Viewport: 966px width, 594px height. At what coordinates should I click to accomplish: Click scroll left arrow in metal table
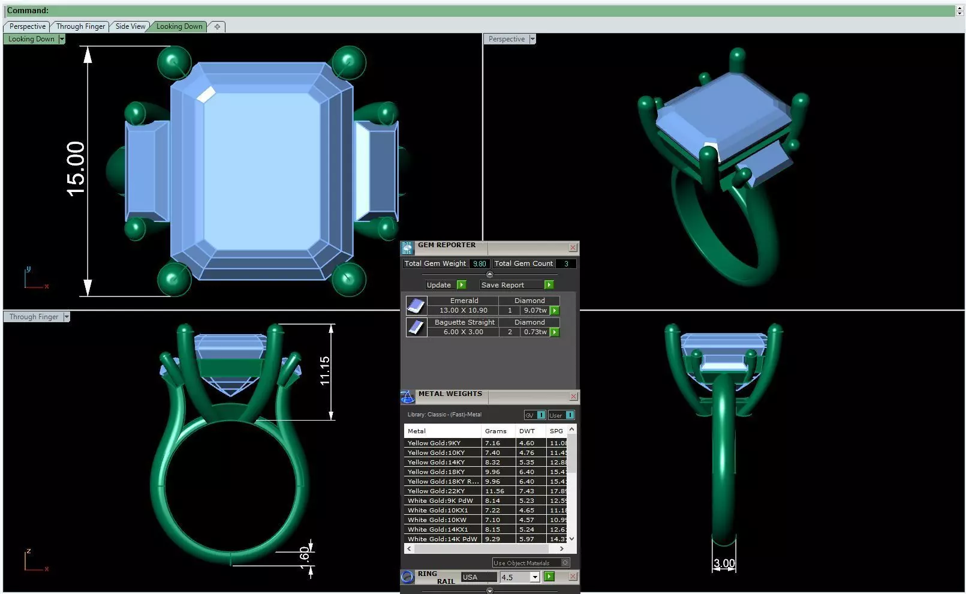[x=409, y=548]
